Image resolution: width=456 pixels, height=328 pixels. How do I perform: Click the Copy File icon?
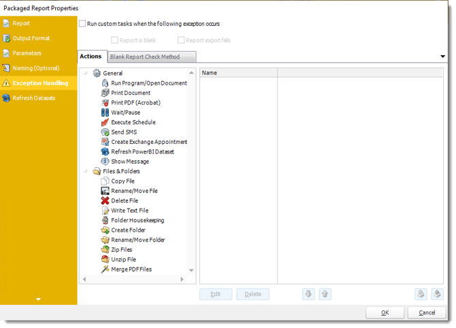tap(105, 181)
